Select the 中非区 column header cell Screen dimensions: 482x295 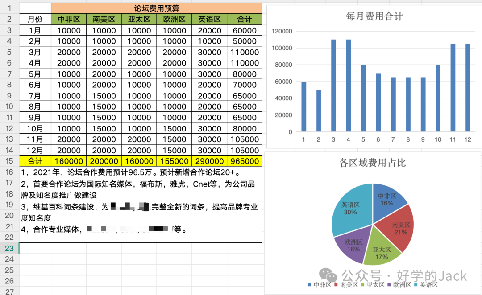69,19
